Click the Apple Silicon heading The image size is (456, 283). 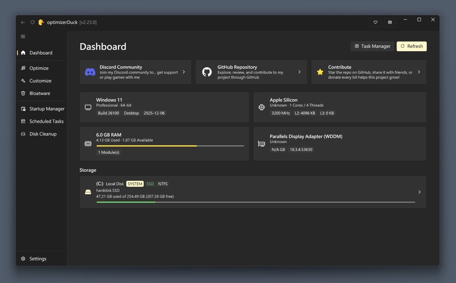pyautogui.click(x=284, y=100)
